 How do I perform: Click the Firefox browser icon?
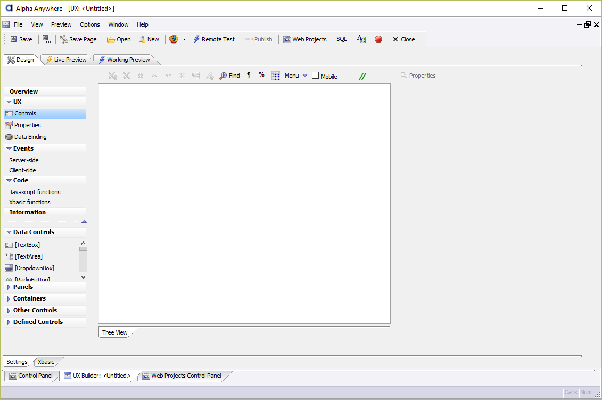coord(174,39)
